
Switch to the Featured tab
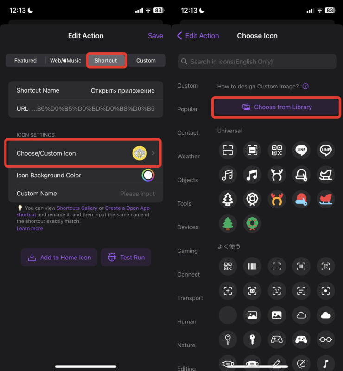coord(25,61)
